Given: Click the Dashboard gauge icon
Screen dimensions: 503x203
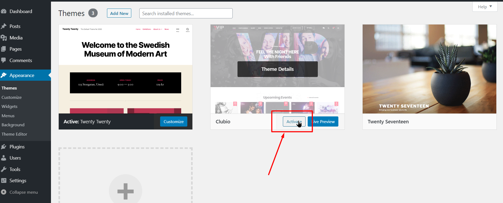Looking at the screenshot, I should [x=4, y=11].
